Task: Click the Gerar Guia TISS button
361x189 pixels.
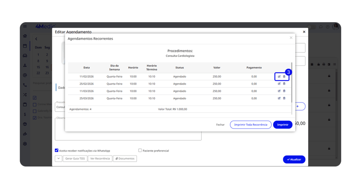Action: click(x=75, y=159)
